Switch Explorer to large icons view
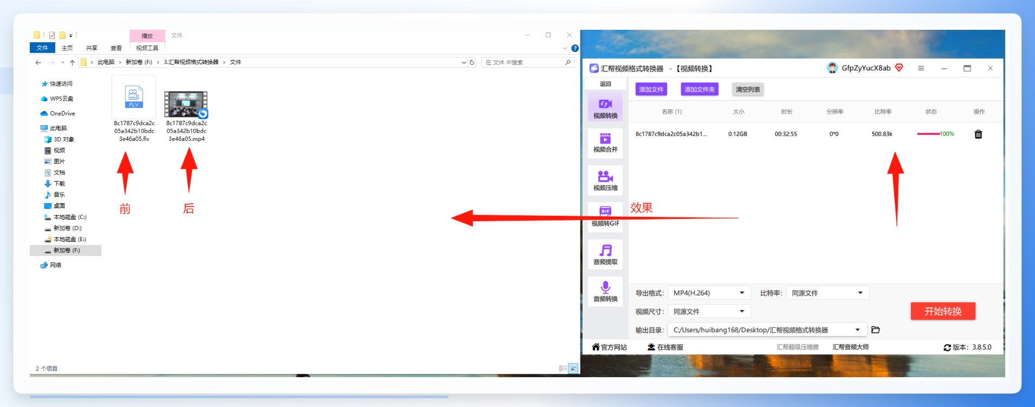Image resolution: width=1035 pixels, height=407 pixels. (573, 369)
